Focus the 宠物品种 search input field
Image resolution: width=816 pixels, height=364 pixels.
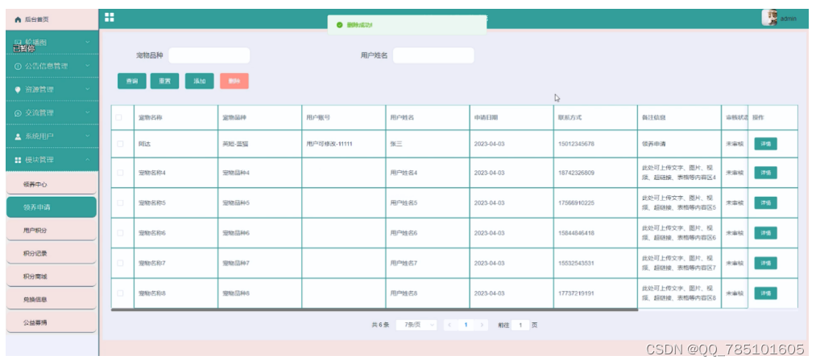coord(209,55)
